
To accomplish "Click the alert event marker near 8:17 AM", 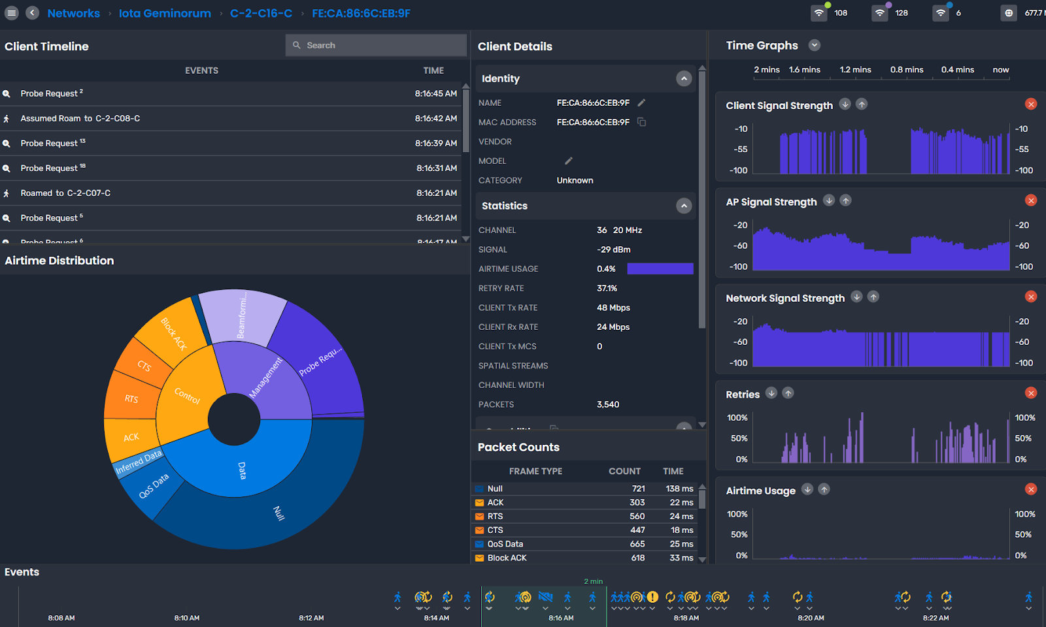I will coord(652,597).
